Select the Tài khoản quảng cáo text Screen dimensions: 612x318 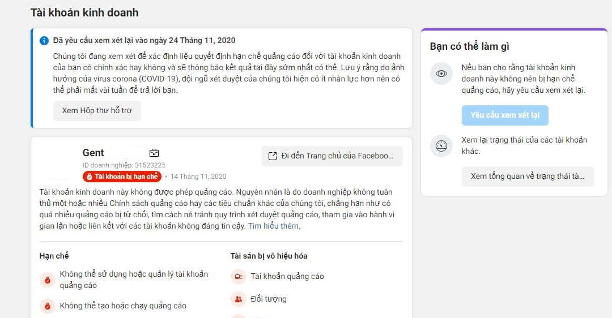287,276
